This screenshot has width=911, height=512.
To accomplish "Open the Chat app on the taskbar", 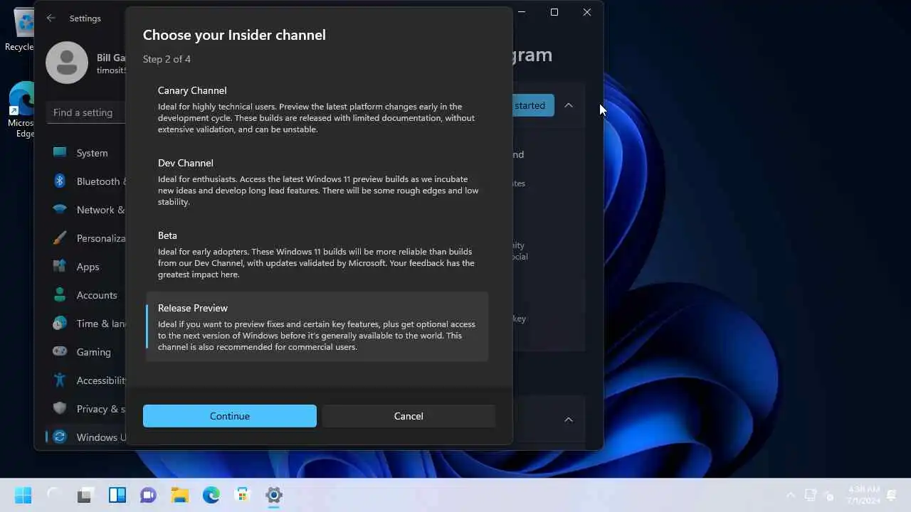I will pyautogui.click(x=148, y=495).
